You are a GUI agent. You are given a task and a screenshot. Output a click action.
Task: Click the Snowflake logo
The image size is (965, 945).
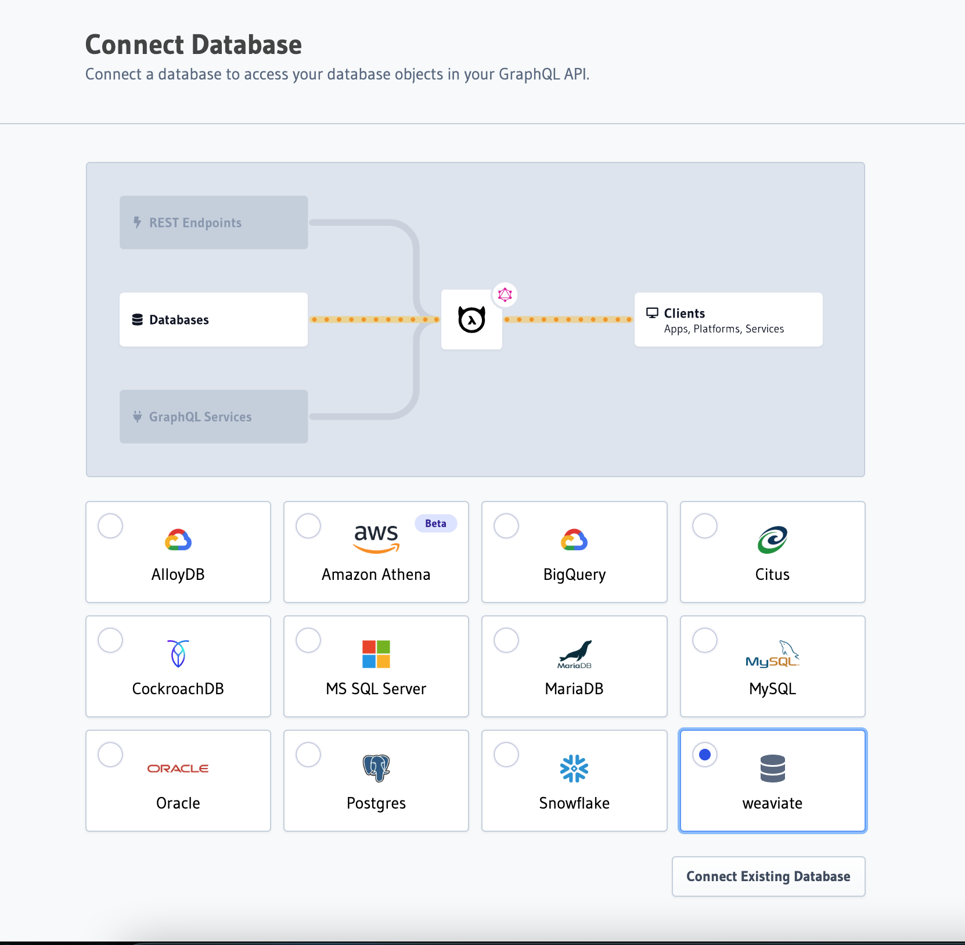click(x=574, y=767)
